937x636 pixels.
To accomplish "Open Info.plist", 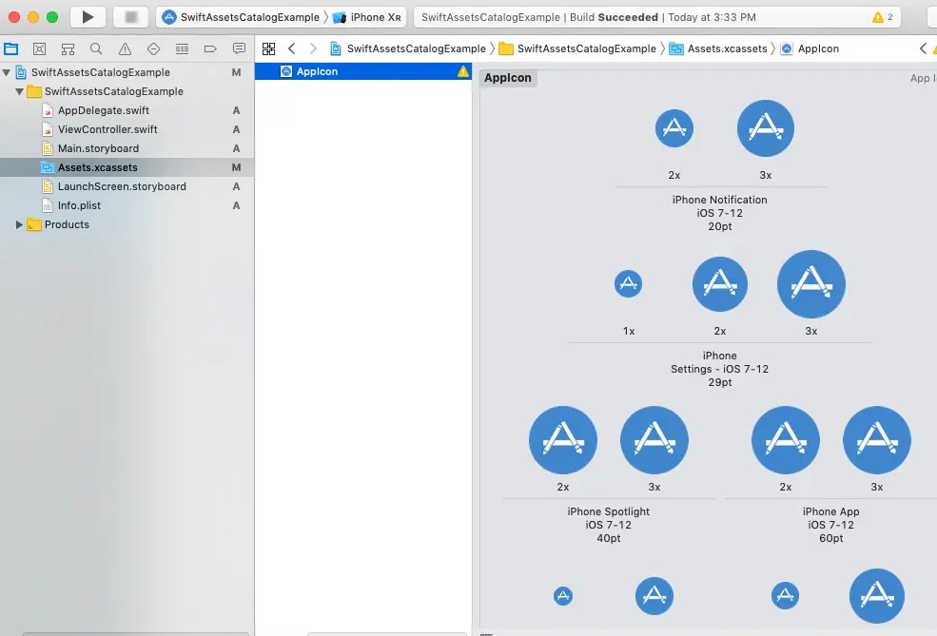I will coord(127,205).
